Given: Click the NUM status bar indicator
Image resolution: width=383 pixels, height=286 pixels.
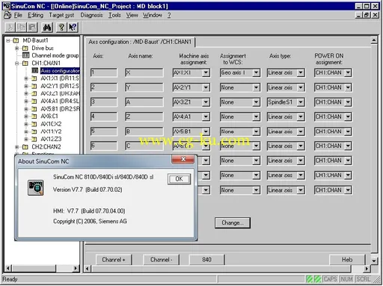Looking at the screenshot, I should [x=346, y=279].
